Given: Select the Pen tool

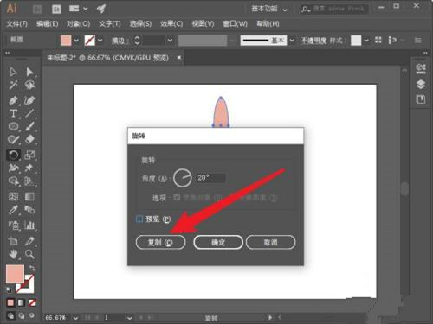Looking at the screenshot, I should 13,100.
